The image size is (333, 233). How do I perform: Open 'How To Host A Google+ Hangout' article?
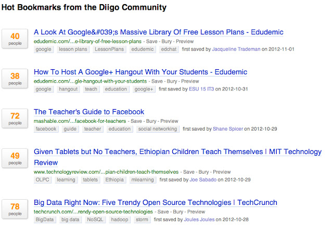pos(140,72)
